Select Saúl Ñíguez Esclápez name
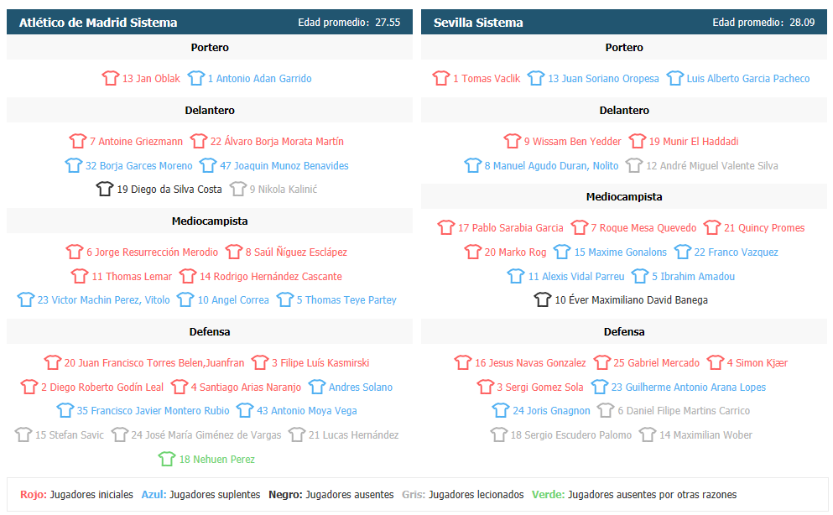This screenshot has height=515, width=833. 296,252
